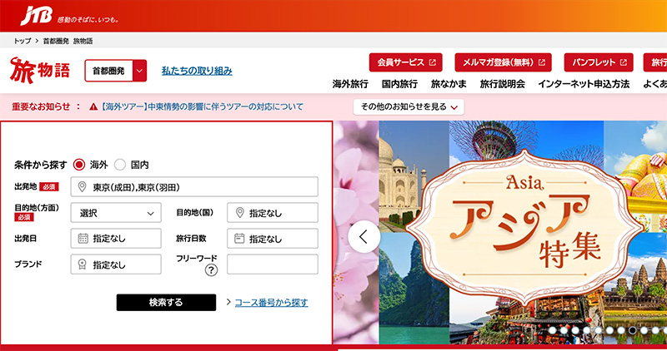Click the フリーワード help question mark icon
This screenshot has height=351, width=667.
click(x=211, y=270)
